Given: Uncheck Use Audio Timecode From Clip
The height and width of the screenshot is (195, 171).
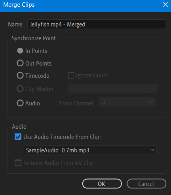Looking at the screenshot, I should (18, 137).
